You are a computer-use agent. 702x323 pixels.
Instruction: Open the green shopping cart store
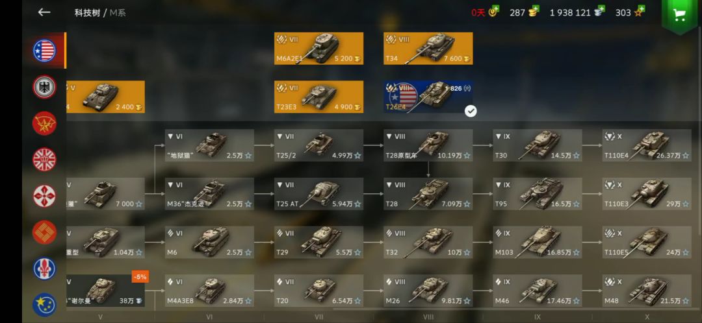(x=681, y=15)
